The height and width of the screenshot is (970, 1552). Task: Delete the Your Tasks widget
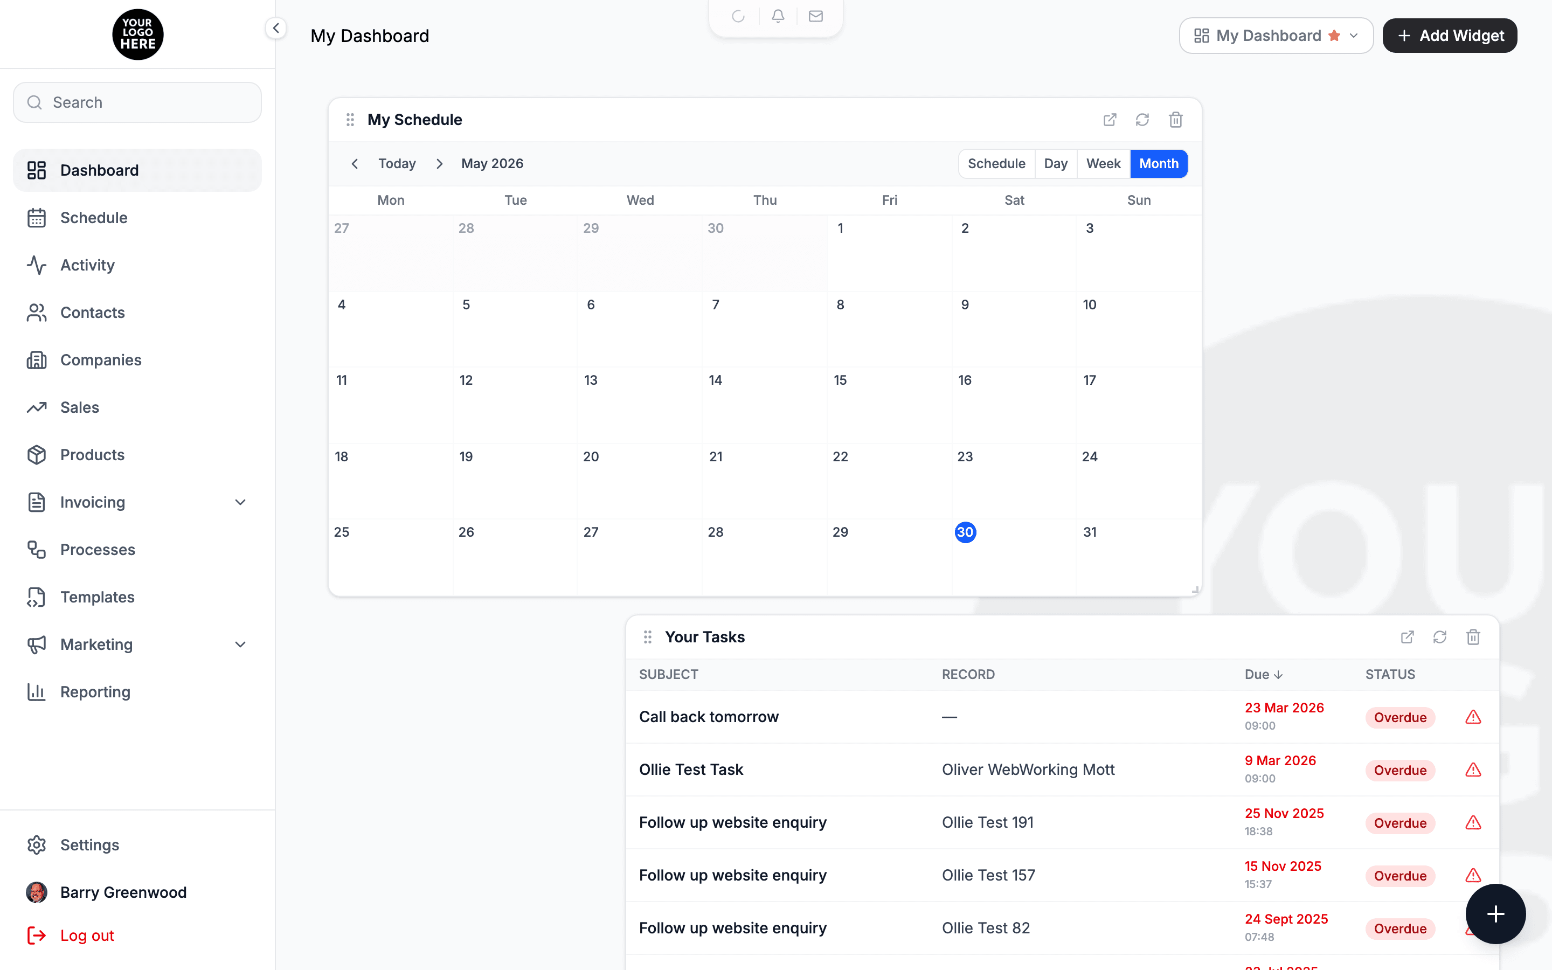[1473, 637]
